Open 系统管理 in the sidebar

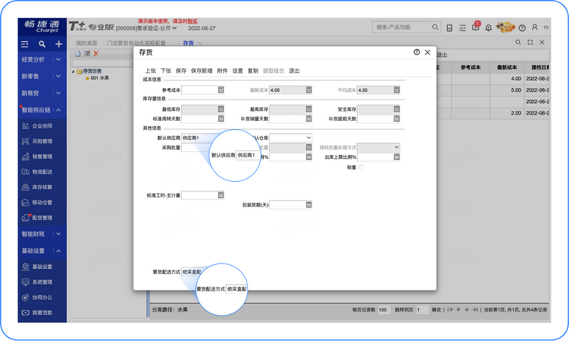pos(42,282)
